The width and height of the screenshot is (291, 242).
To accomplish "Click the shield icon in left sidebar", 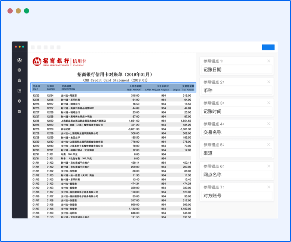I will click(x=19, y=101).
